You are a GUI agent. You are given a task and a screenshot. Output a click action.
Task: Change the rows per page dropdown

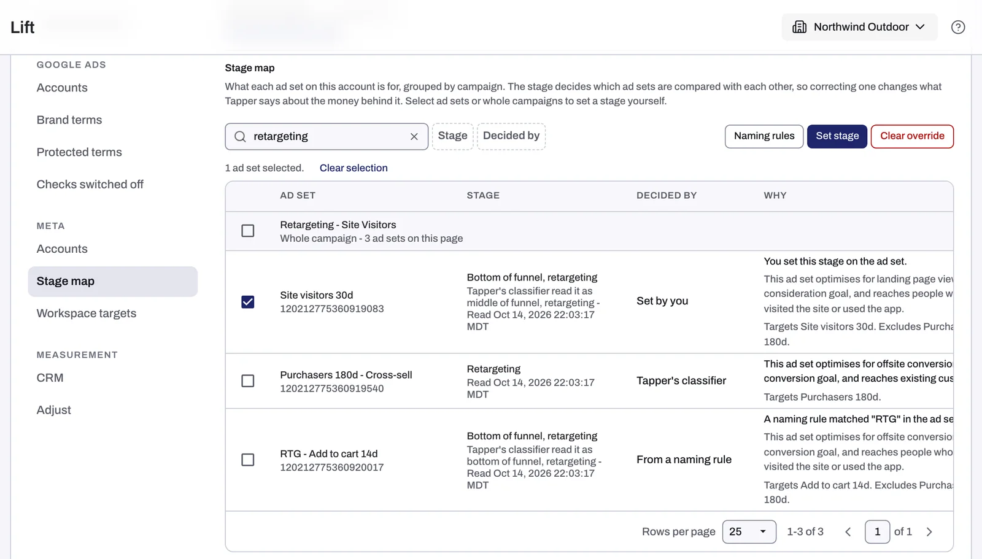[x=749, y=532]
